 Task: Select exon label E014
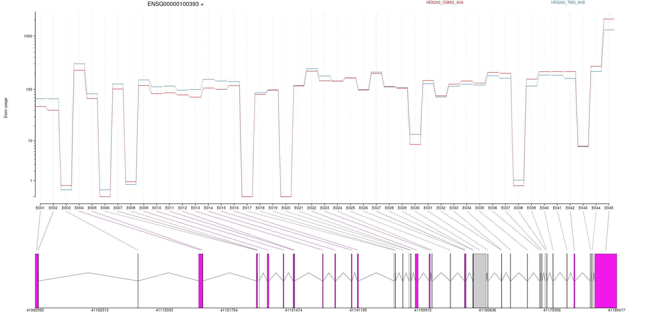208,208
